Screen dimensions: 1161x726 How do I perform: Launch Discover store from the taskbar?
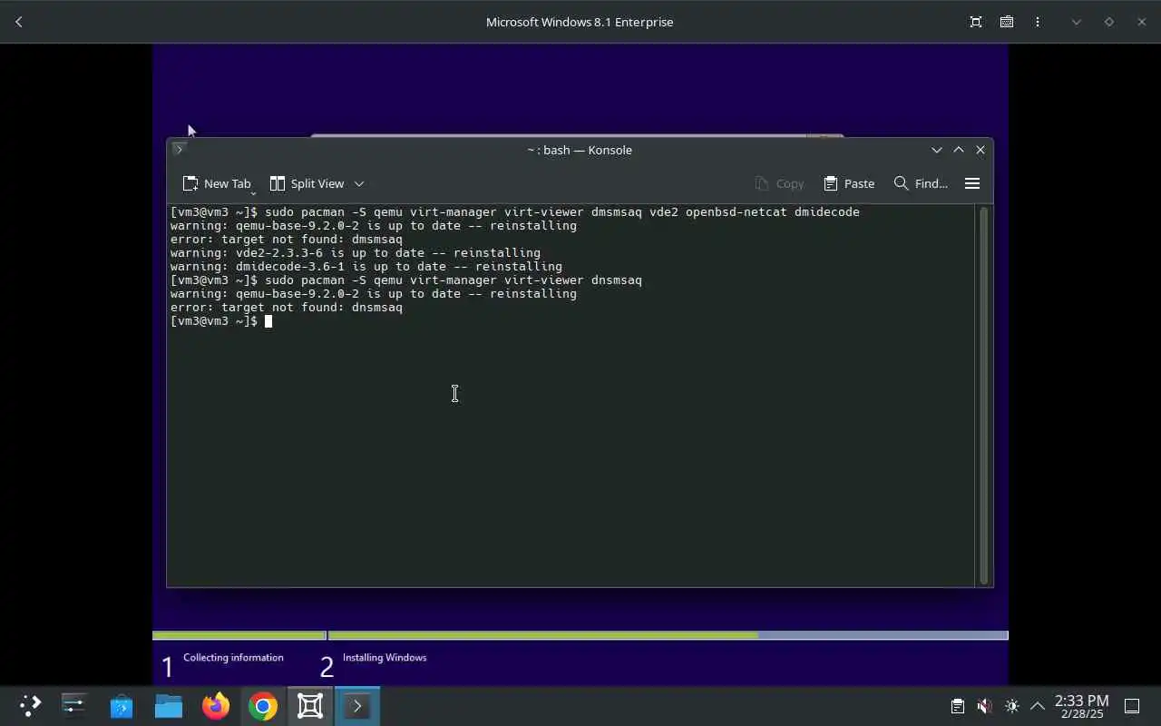coord(122,705)
